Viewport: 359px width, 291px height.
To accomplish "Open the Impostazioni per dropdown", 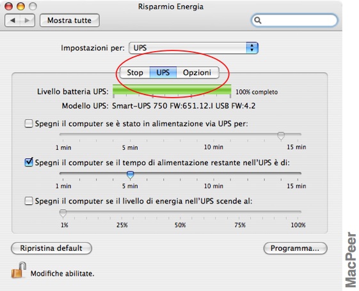I will 193,48.
